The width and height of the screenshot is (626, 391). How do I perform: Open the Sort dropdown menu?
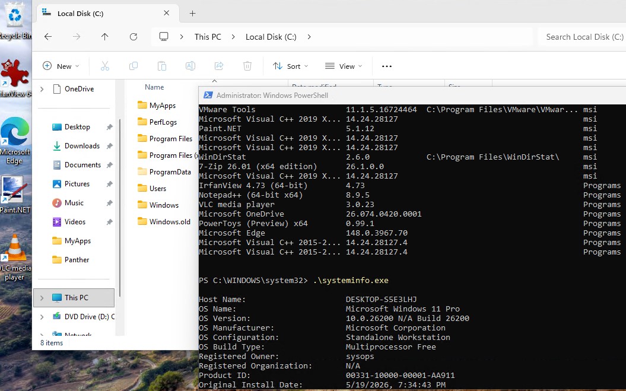(290, 66)
